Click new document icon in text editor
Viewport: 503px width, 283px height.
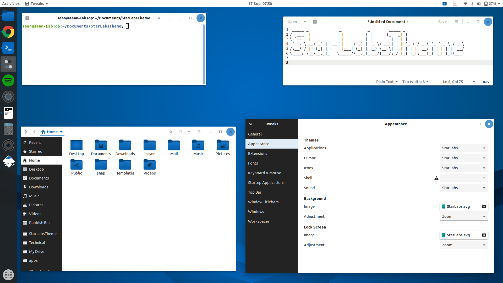point(315,22)
